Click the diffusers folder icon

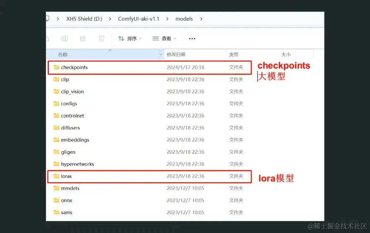[x=56, y=127]
